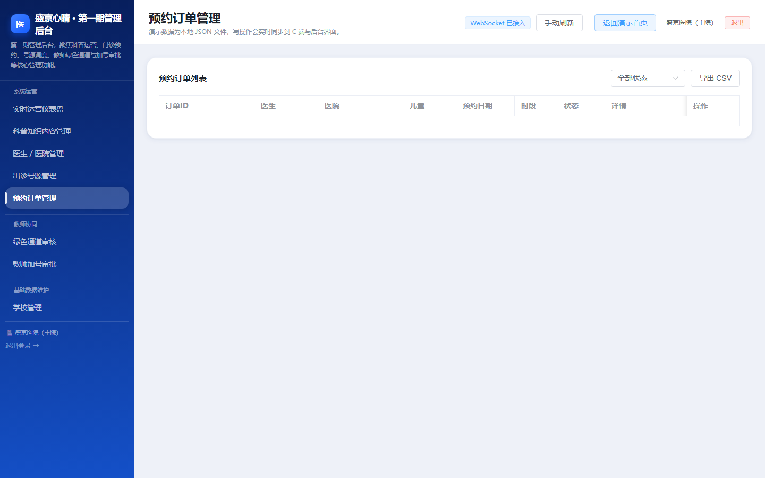Image resolution: width=765 pixels, height=478 pixels.
Task: Click the 预约日期 column header
Action: (x=486, y=106)
